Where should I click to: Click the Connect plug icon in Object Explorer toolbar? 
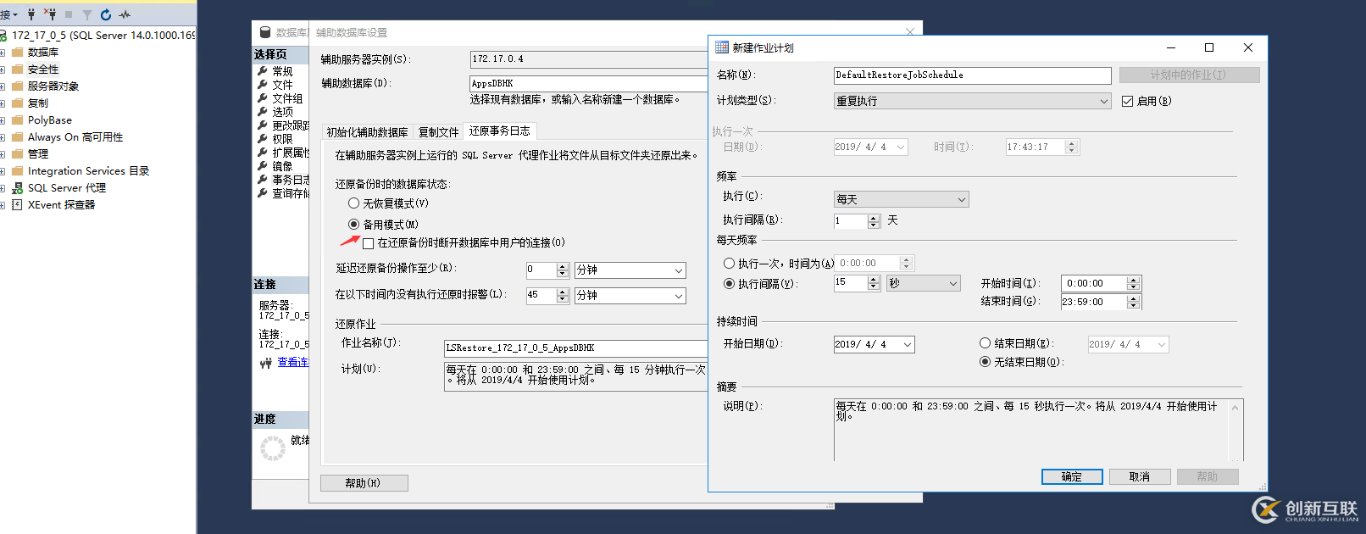tap(31, 14)
